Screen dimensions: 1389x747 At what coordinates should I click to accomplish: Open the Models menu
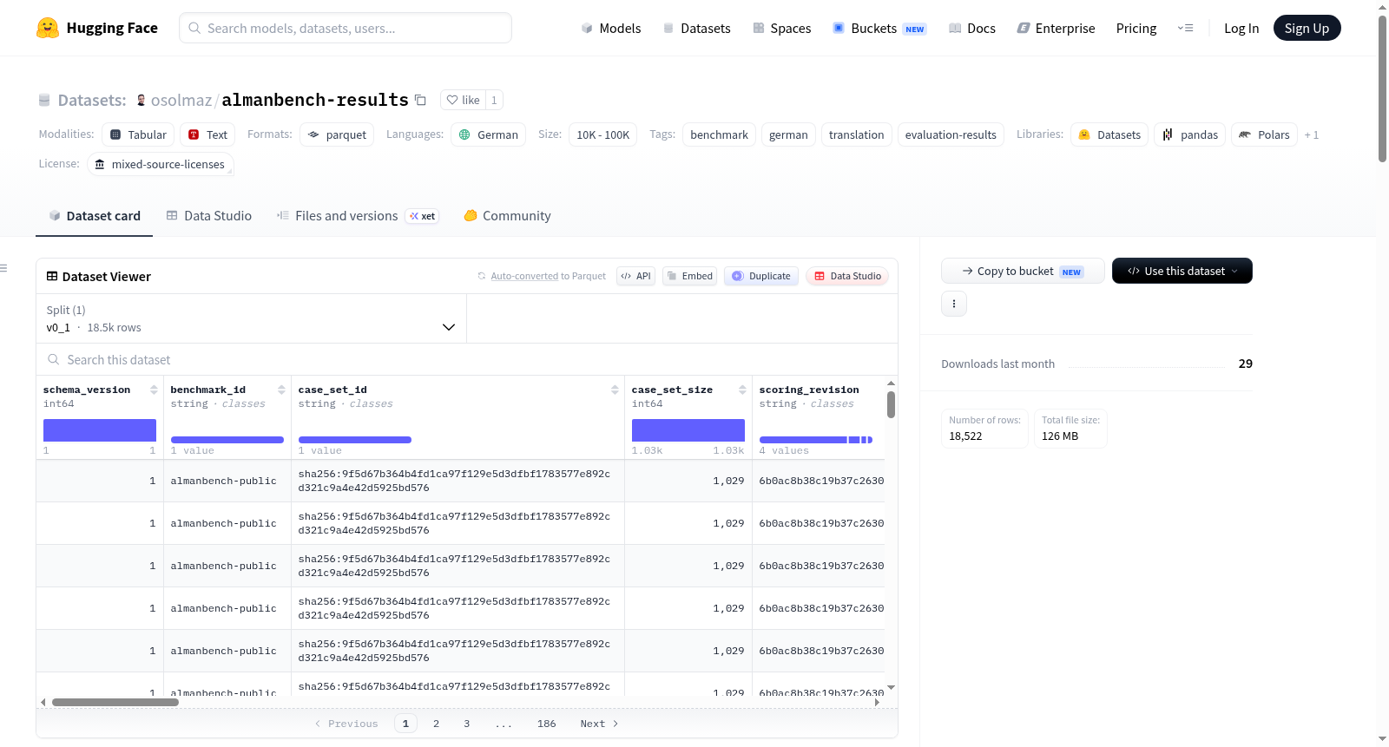611,28
